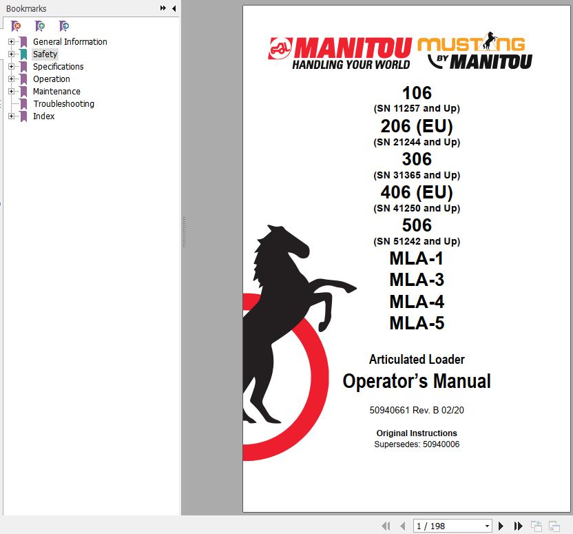Viewport: 573px width, 534px height.
Task: Click the panel splitter handle dots
Action: 184,232
